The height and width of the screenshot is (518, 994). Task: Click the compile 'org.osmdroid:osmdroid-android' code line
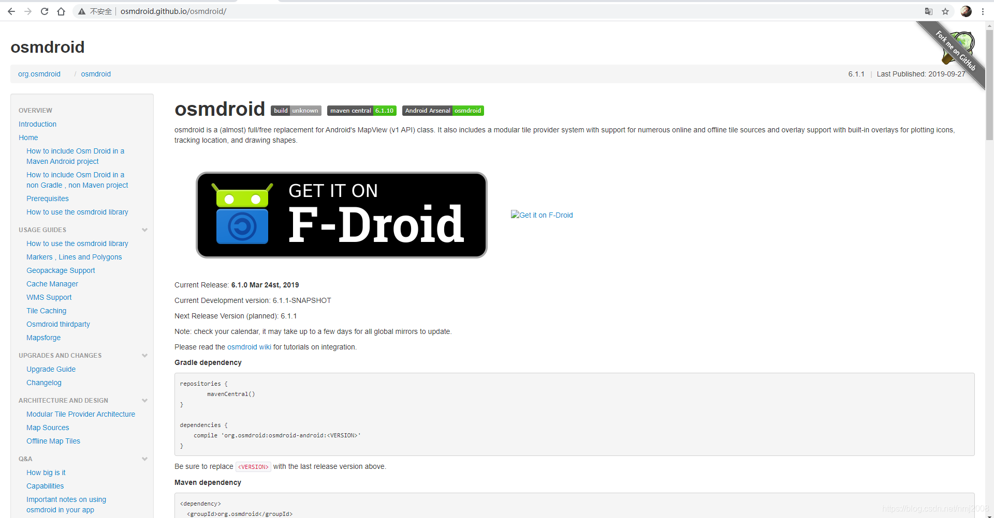[x=277, y=435]
